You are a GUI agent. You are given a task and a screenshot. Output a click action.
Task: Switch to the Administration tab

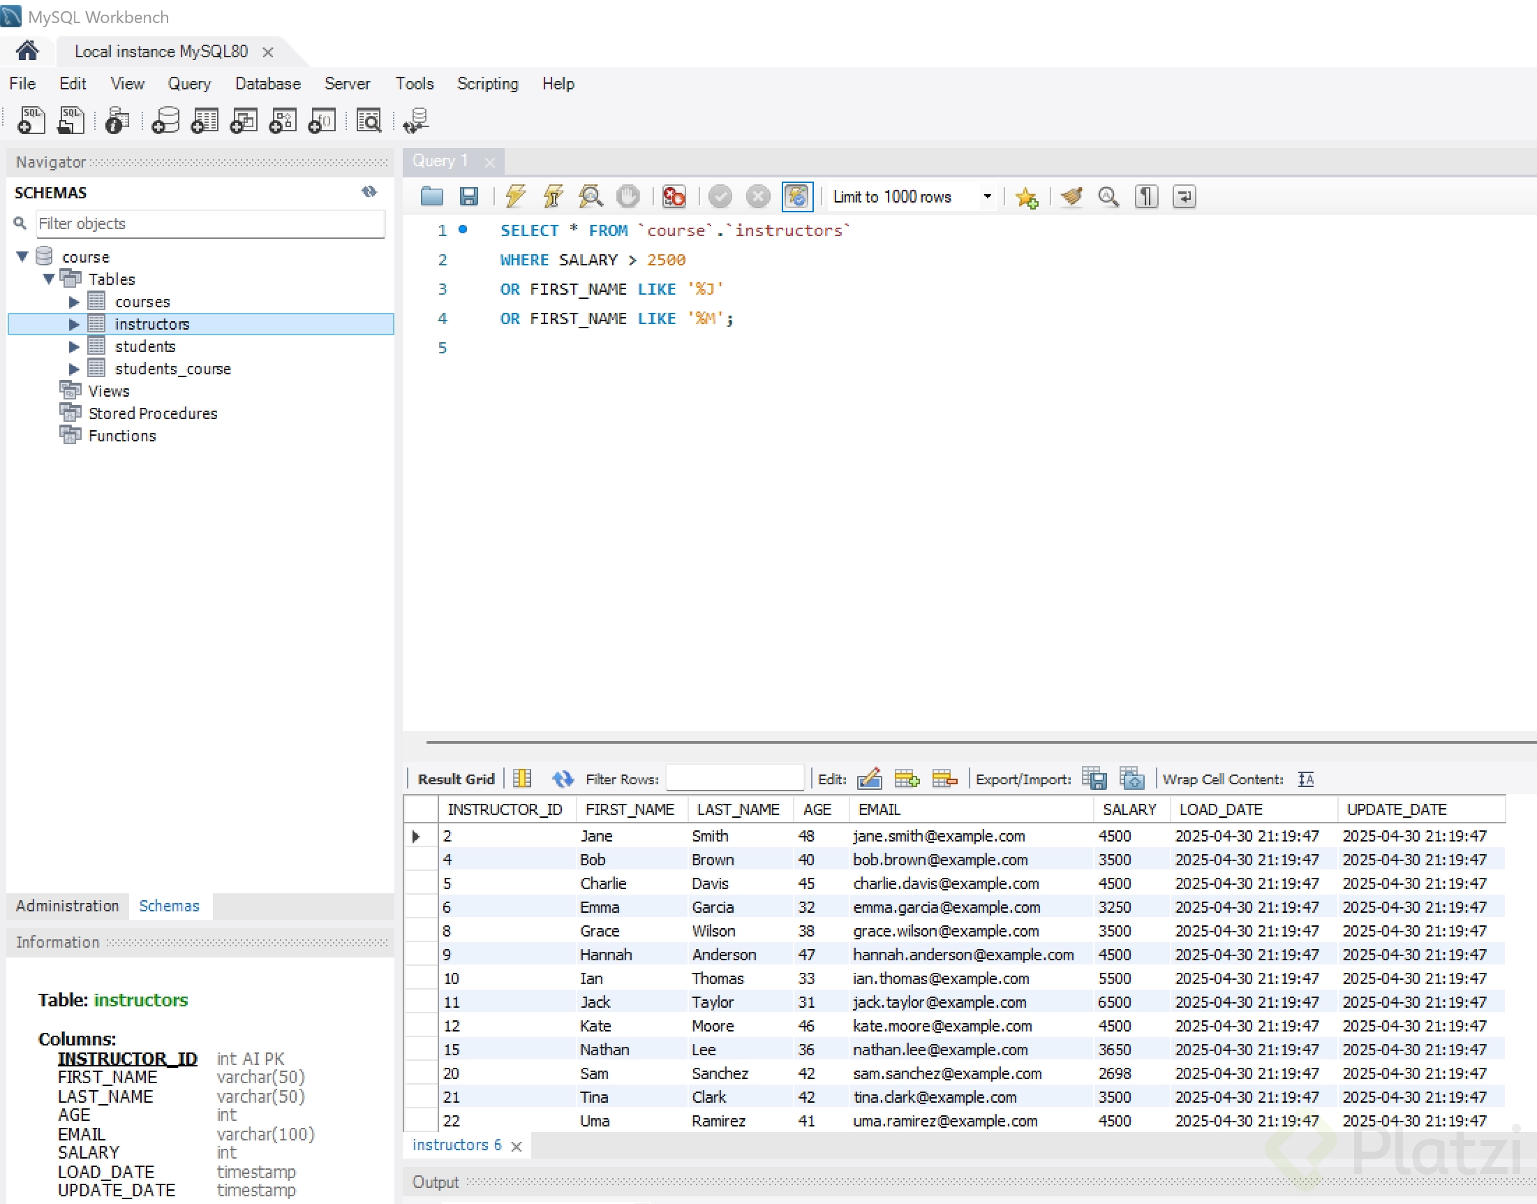(x=68, y=906)
